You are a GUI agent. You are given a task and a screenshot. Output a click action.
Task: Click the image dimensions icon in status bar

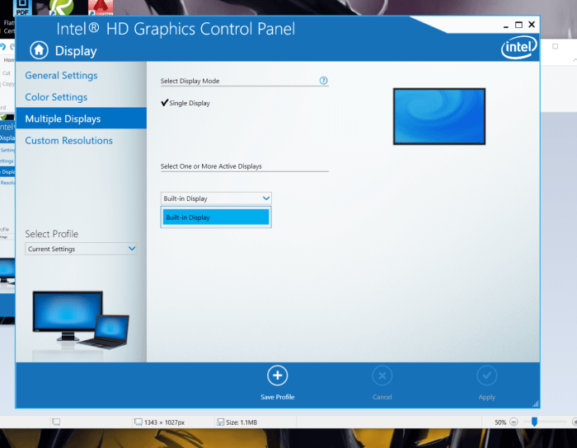pos(138,422)
